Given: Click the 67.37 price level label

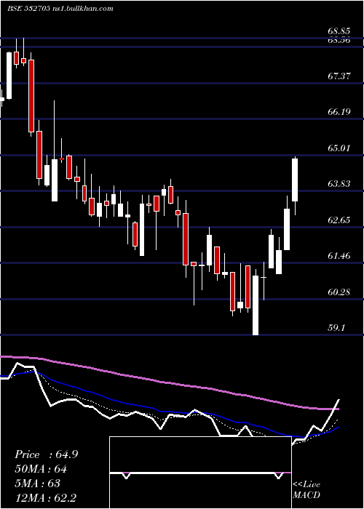Looking at the screenshot, I should point(339,76).
